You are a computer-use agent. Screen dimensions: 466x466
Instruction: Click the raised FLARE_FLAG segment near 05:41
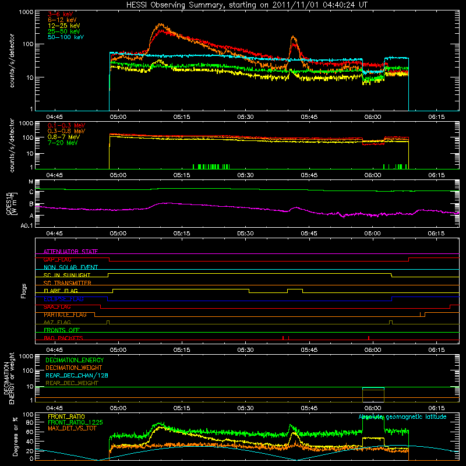(295, 289)
